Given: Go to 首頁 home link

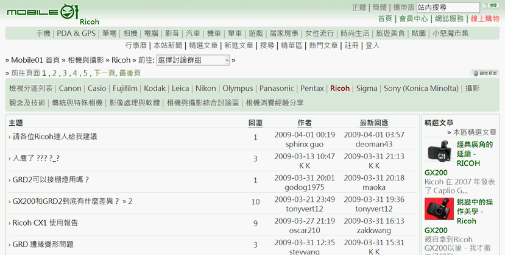Looking at the screenshot, I should point(385,19).
